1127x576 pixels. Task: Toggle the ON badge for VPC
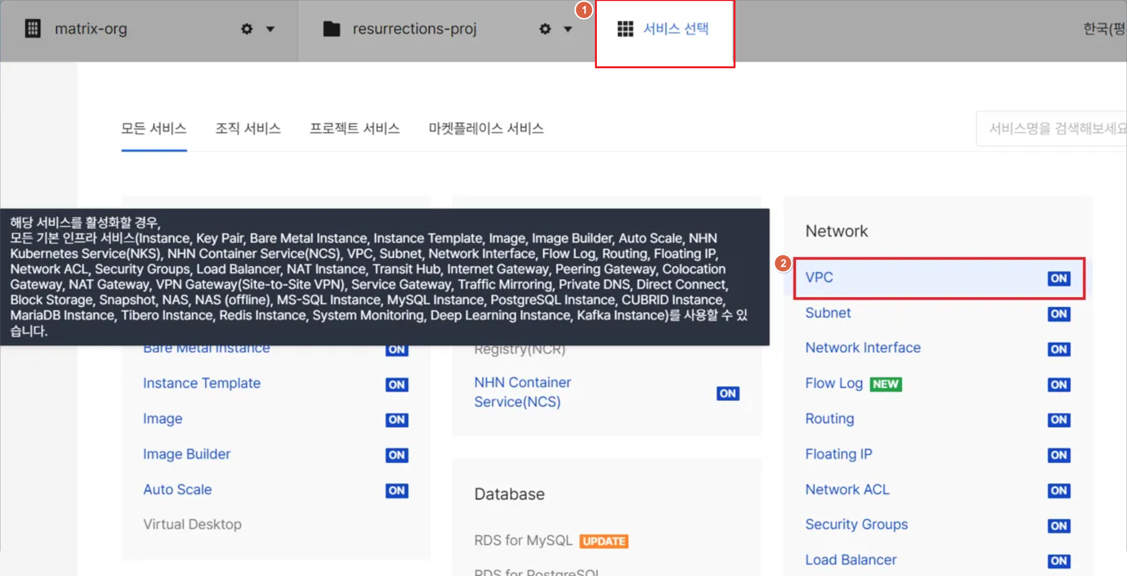coord(1059,278)
